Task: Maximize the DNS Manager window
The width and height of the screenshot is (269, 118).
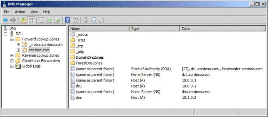Action: 257,4
